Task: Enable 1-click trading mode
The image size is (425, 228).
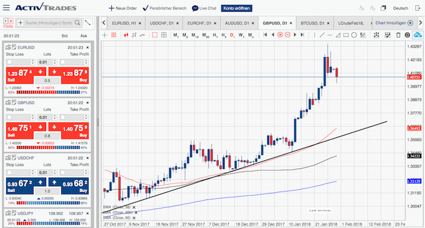Action: click(5, 21)
